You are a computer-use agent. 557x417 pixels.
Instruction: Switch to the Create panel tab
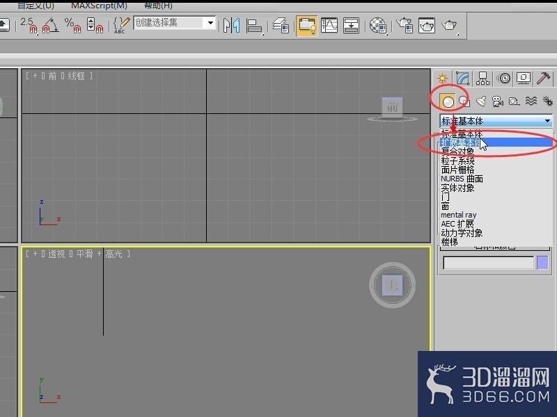click(442, 78)
